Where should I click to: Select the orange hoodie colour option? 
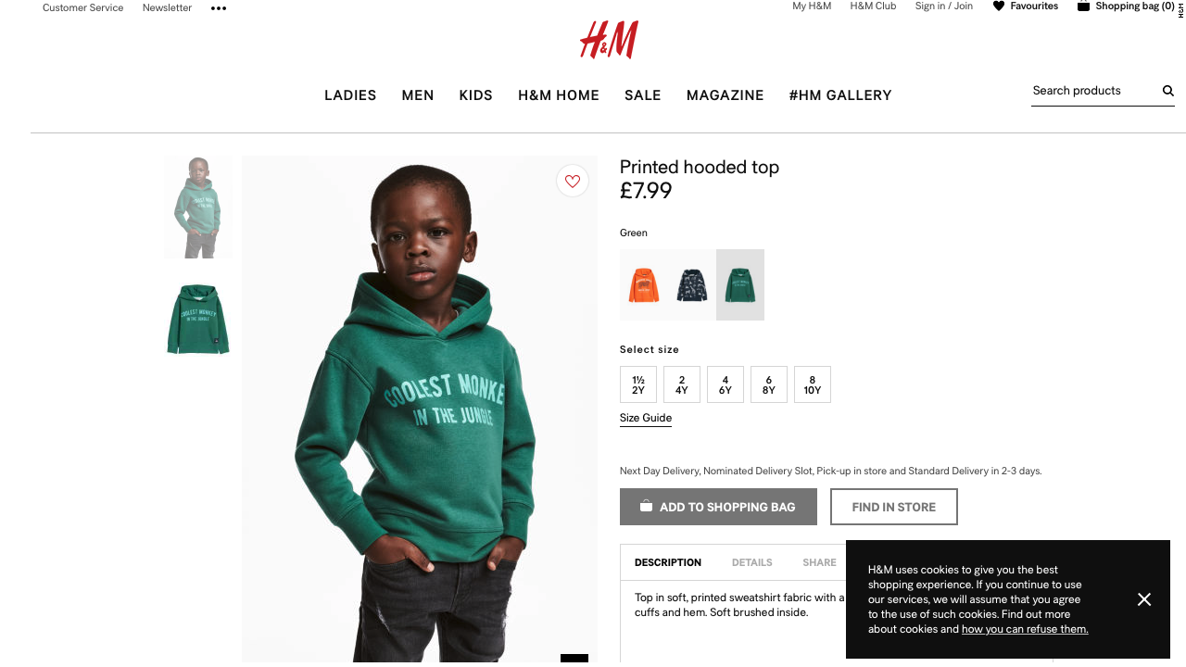click(x=644, y=285)
